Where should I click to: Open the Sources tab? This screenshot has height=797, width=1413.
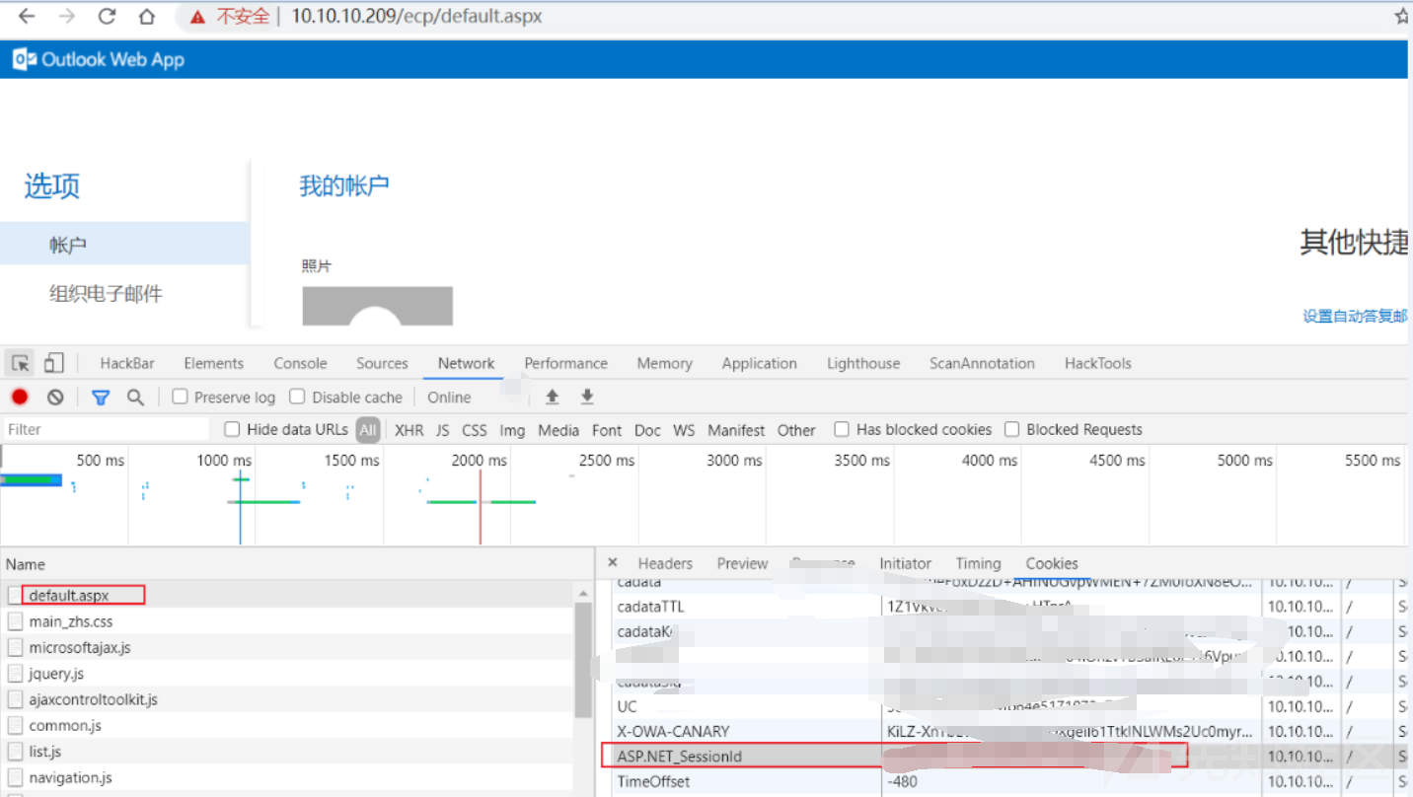382,363
